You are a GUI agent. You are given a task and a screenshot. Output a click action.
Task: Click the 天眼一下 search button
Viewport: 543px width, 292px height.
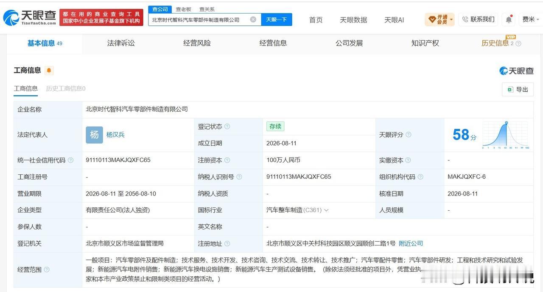[277, 19]
